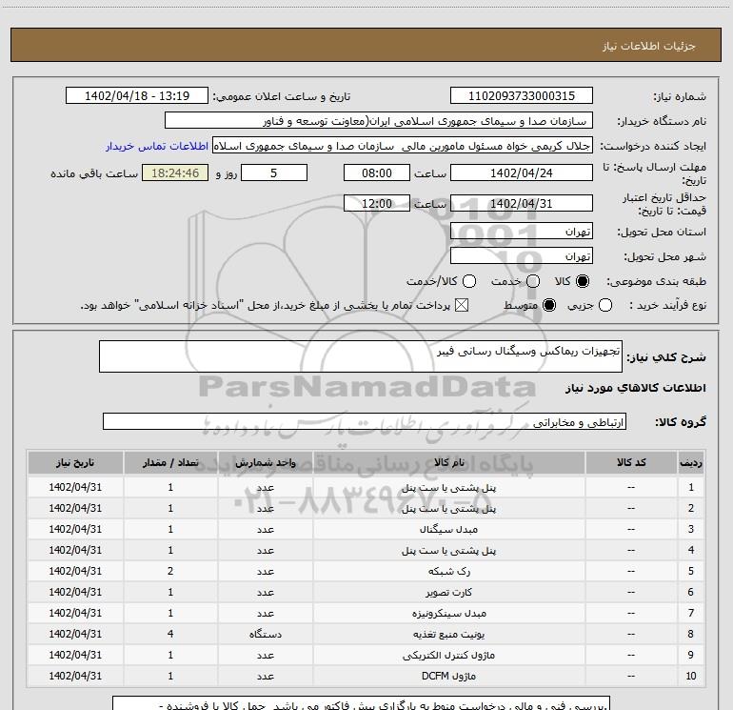Image resolution: width=733 pixels, height=710 pixels.
Task: Select row 6 item کارت تصویر
Action: [x=448, y=593]
